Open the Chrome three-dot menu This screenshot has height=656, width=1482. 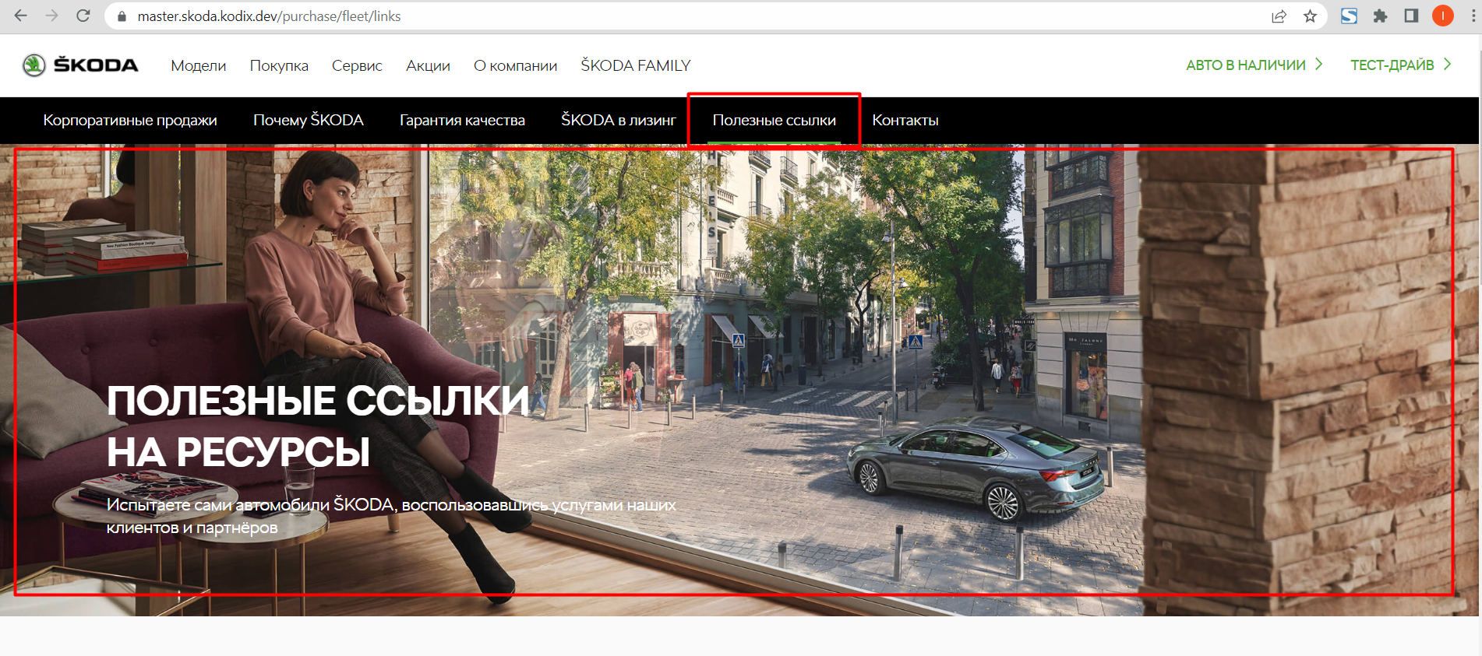point(1473,16)
